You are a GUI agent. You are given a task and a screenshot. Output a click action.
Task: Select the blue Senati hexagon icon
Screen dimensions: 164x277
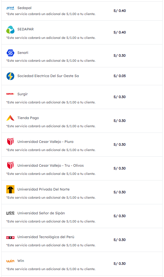(x=10, y=53)
